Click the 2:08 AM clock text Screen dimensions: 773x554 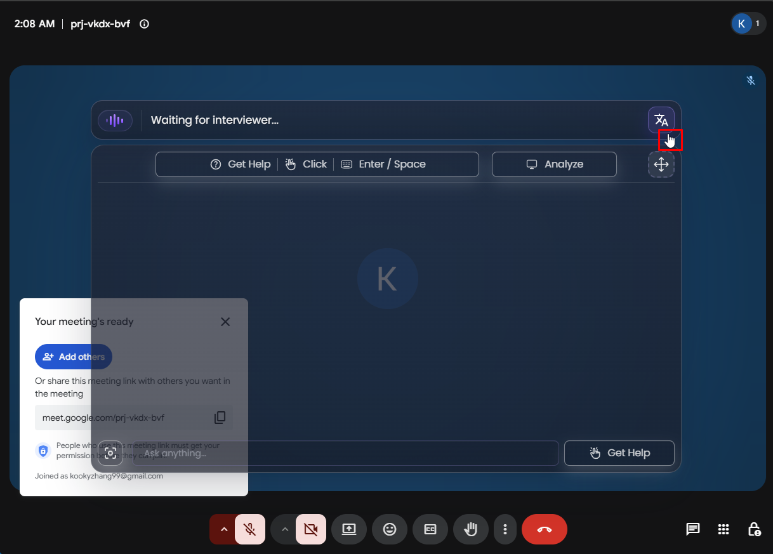pos(34,24)
